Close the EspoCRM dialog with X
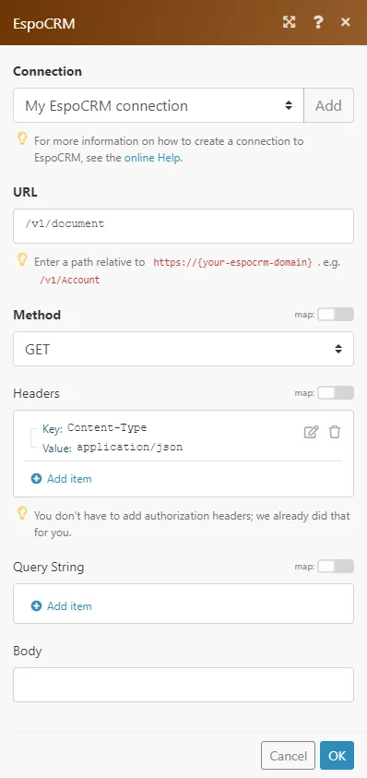This screenshot has width=367, height=778. 346,22
